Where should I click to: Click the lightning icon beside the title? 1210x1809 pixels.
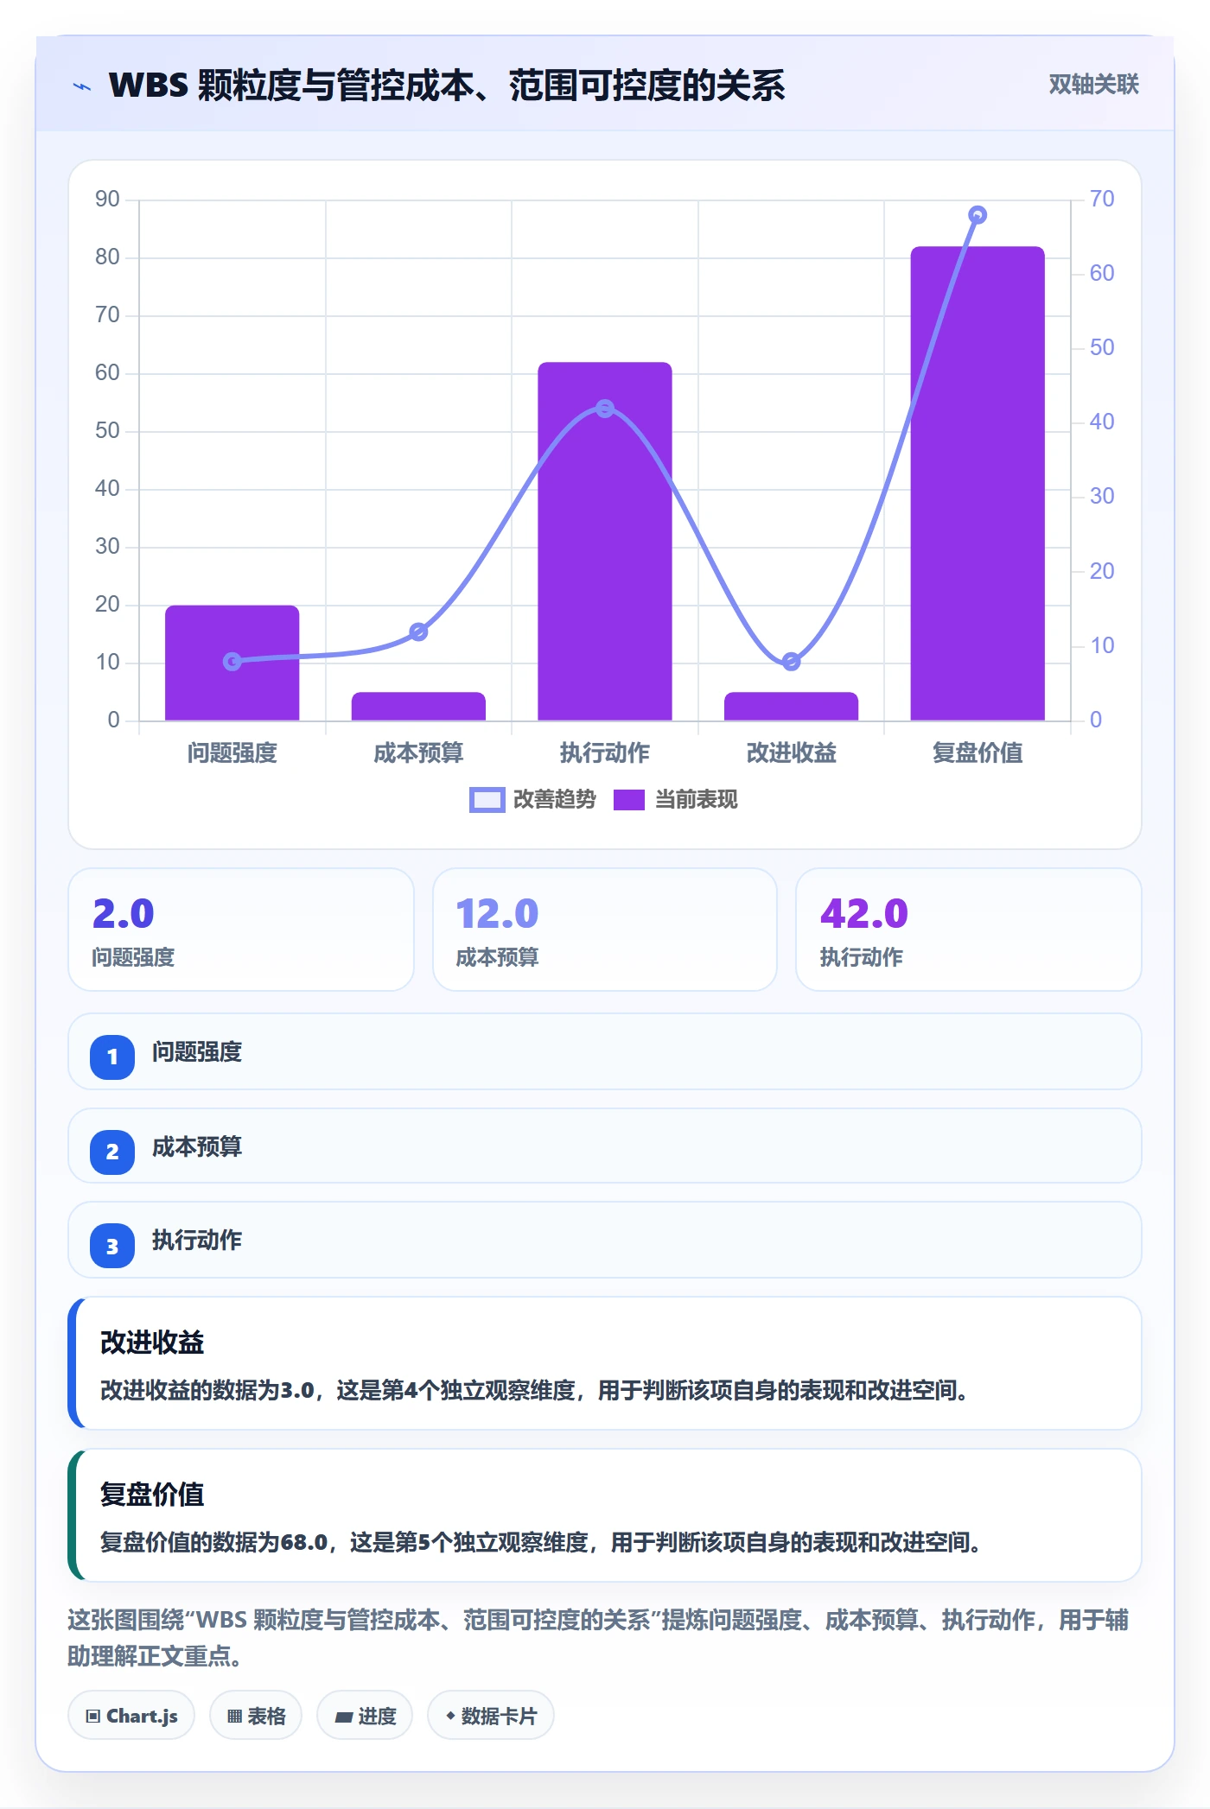[x=82, y=86]
